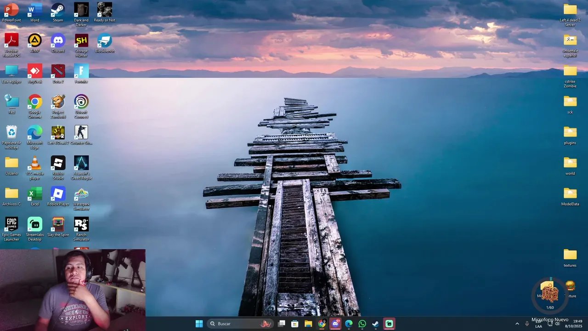Select the Usuario folder on desktop
The height and width of the screenshot is (331, 588).
(11, 166)
